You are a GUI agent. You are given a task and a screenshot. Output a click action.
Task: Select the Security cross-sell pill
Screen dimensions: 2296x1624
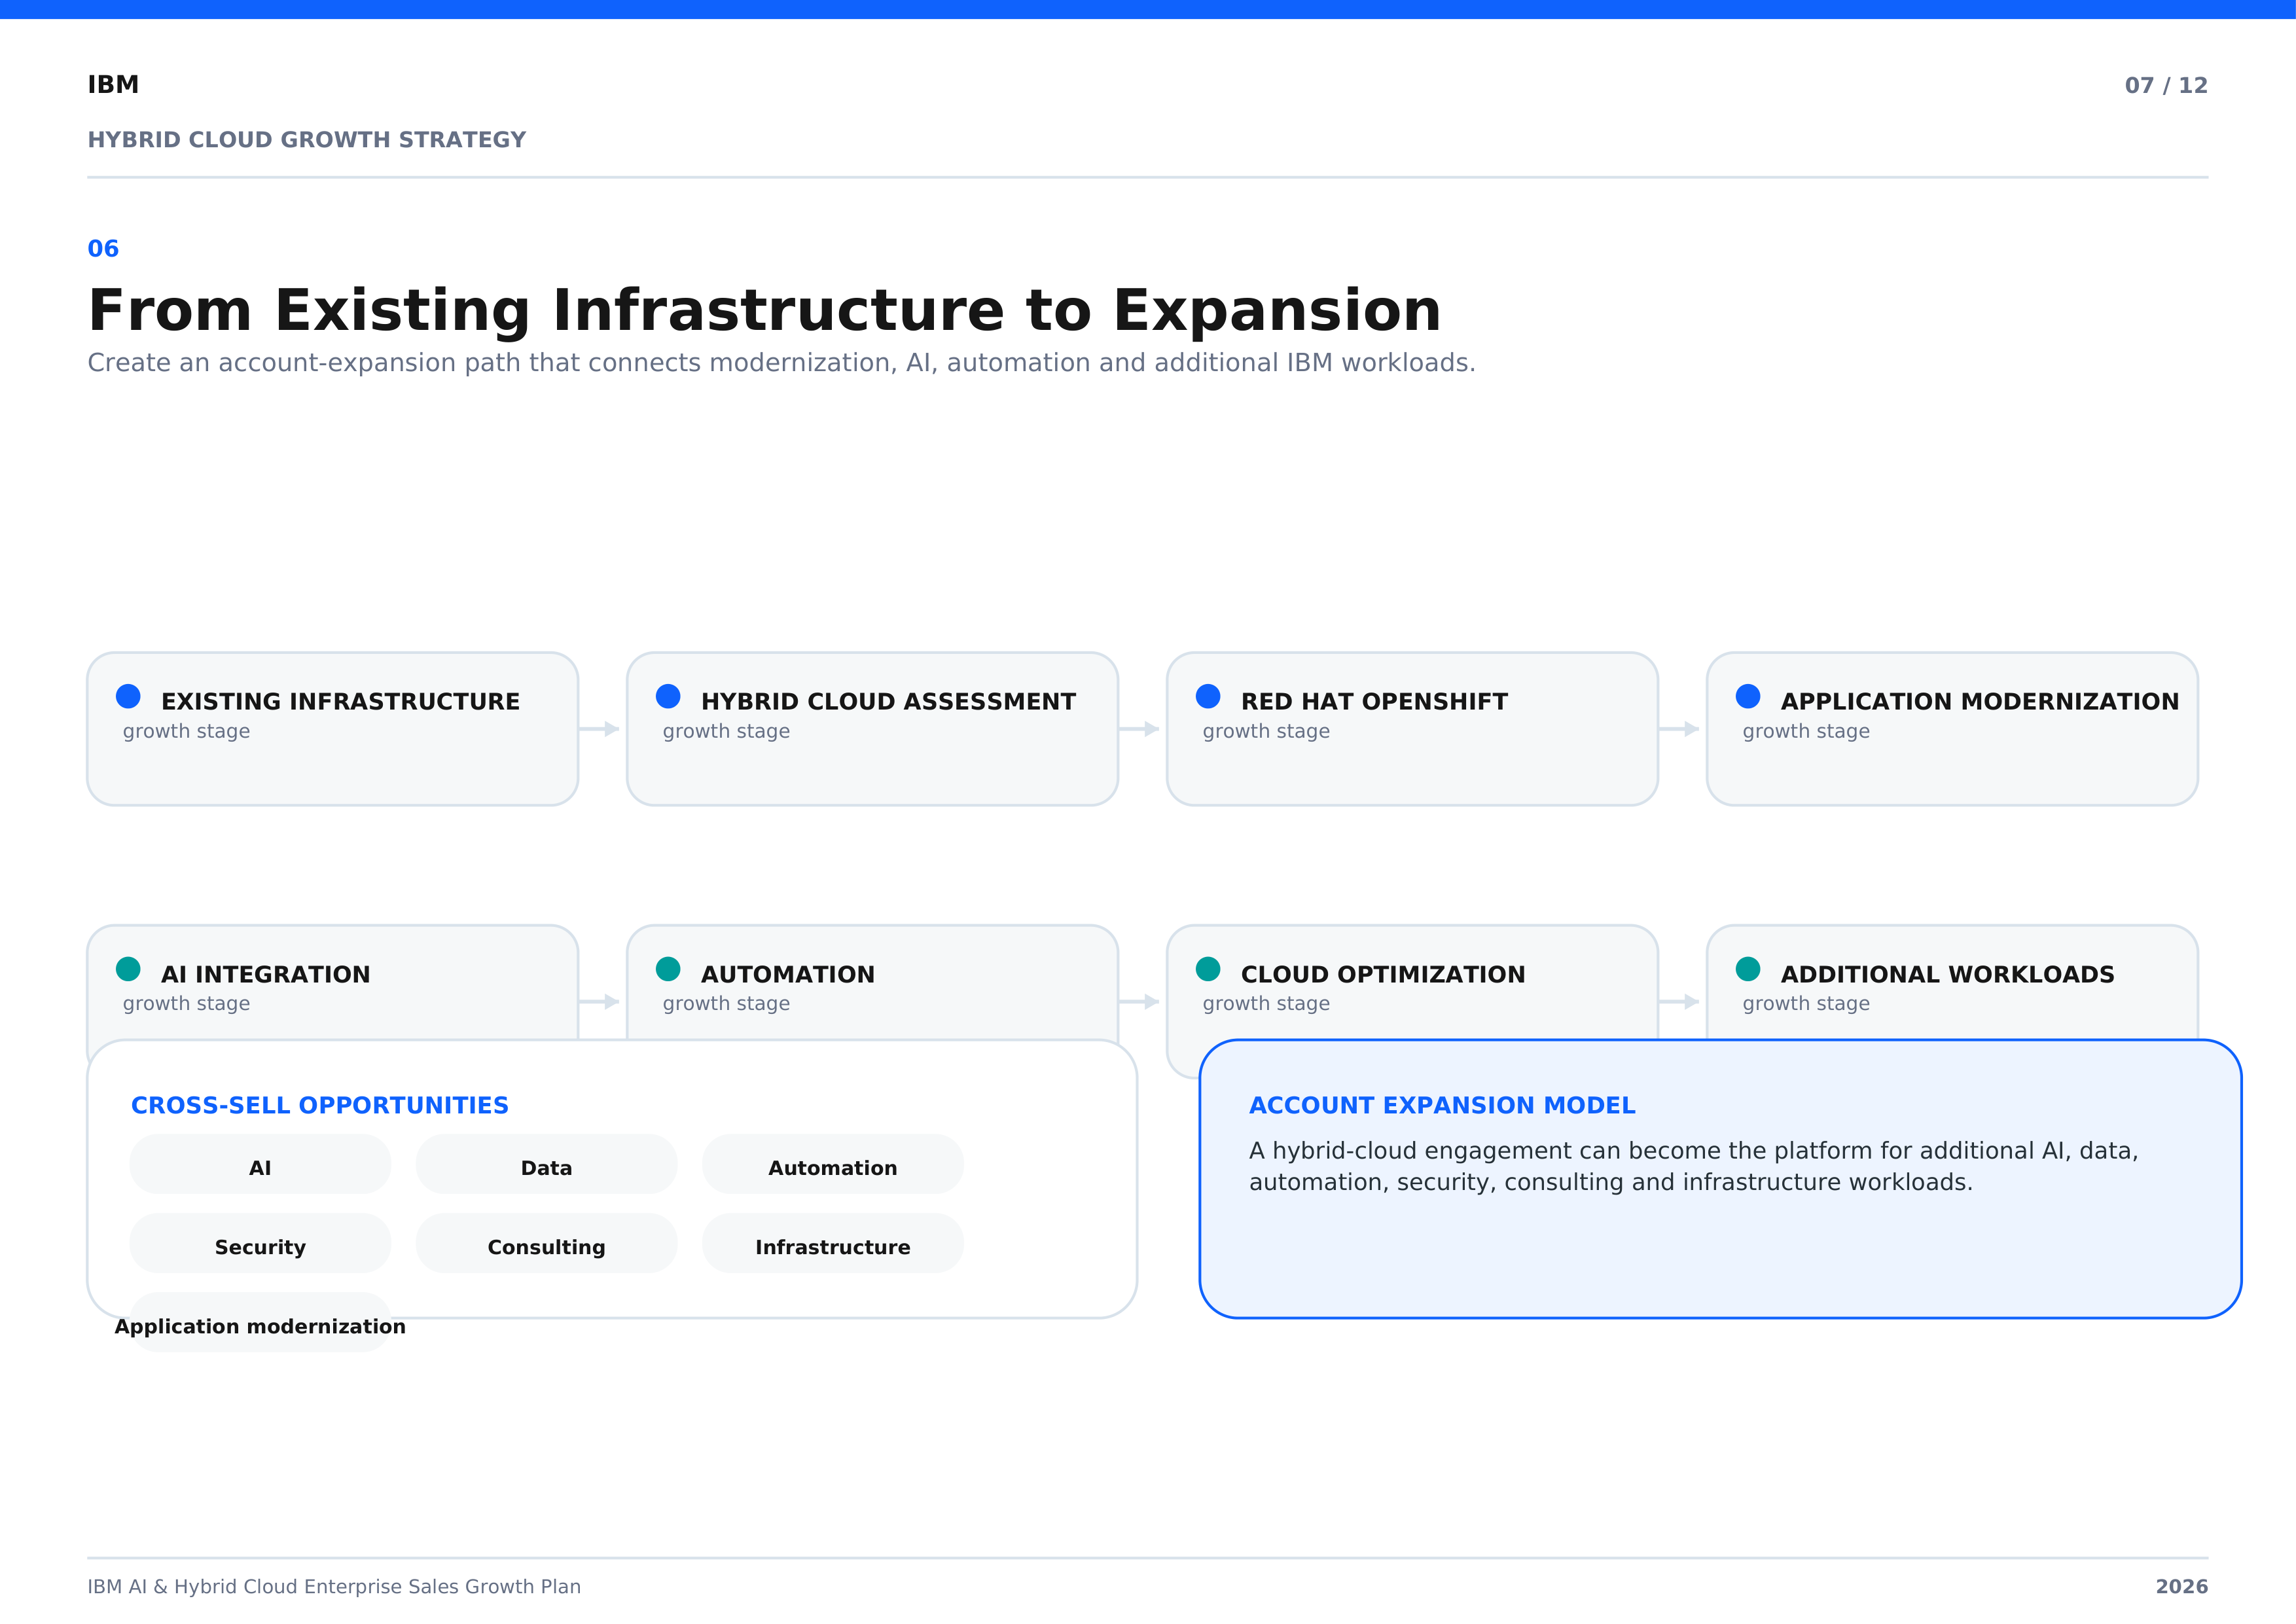[x=260, y=1243]
